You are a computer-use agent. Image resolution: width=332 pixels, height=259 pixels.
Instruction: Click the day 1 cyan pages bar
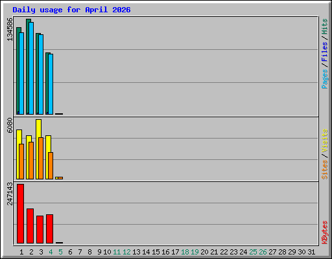[x=21, y=73]
